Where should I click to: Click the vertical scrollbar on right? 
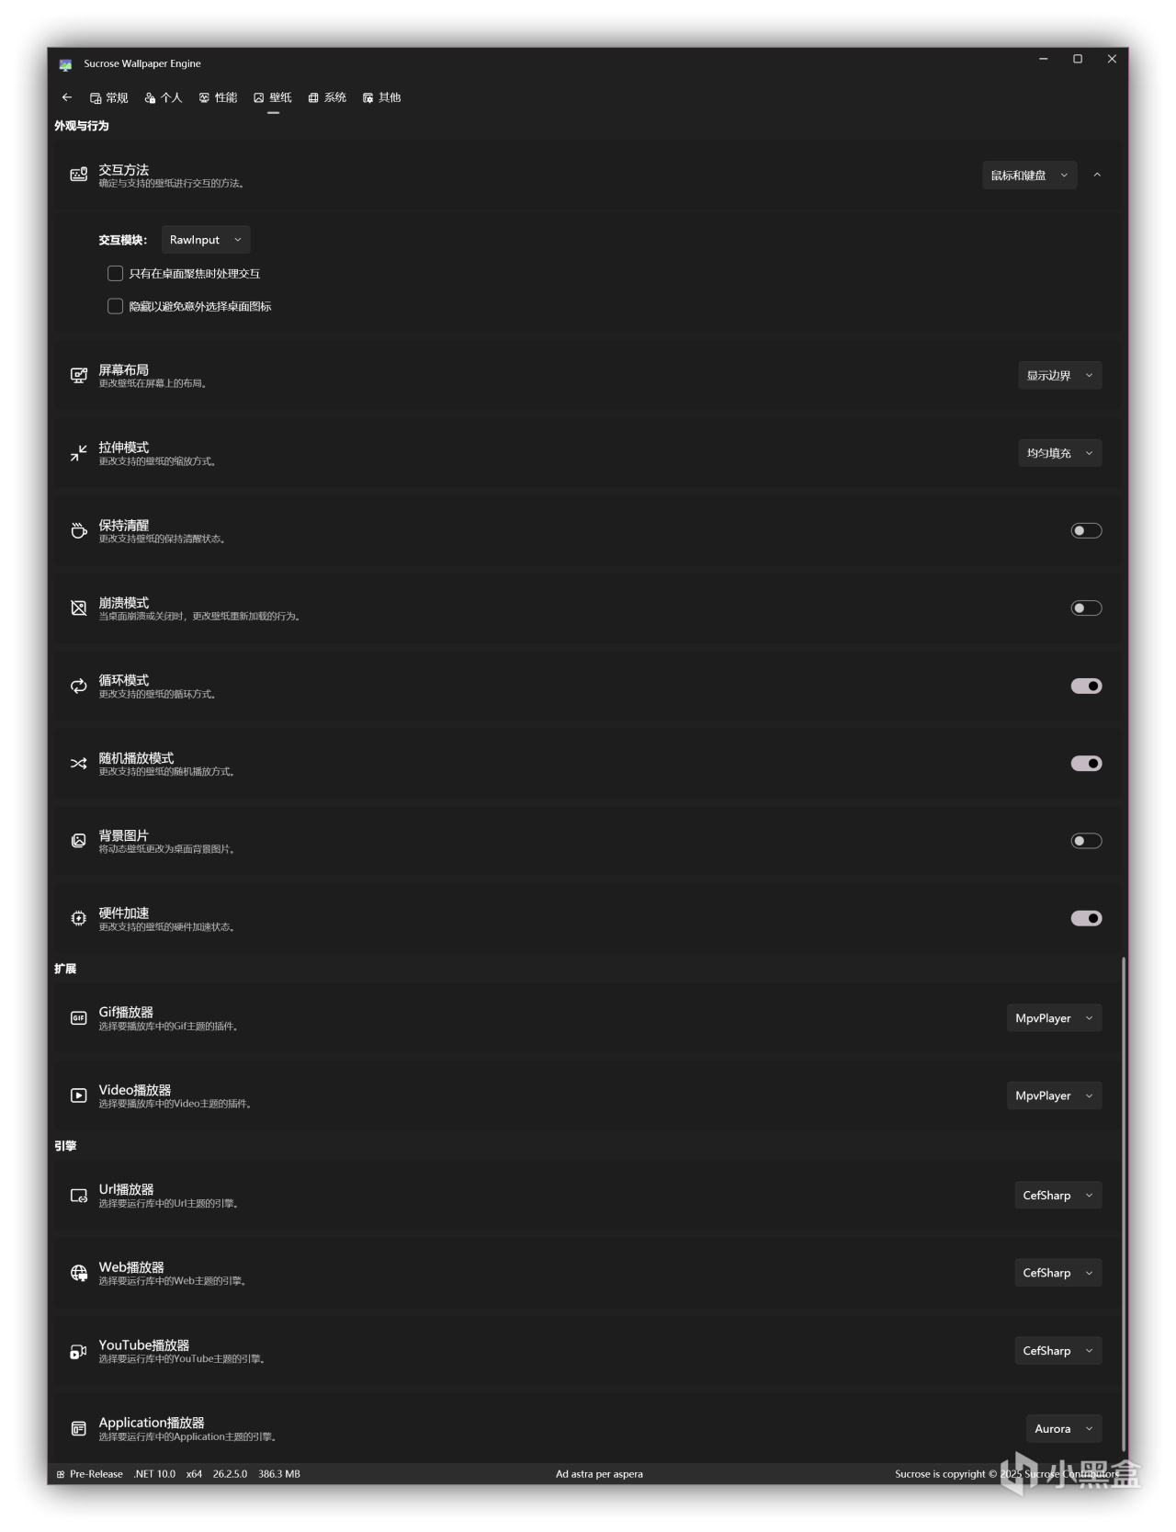pyautogui.click(x=1123, y=1195)
